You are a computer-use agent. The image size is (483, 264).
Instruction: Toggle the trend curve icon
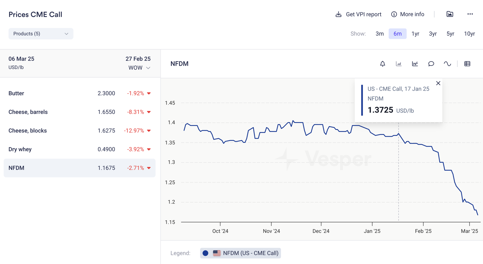point(447,64)
